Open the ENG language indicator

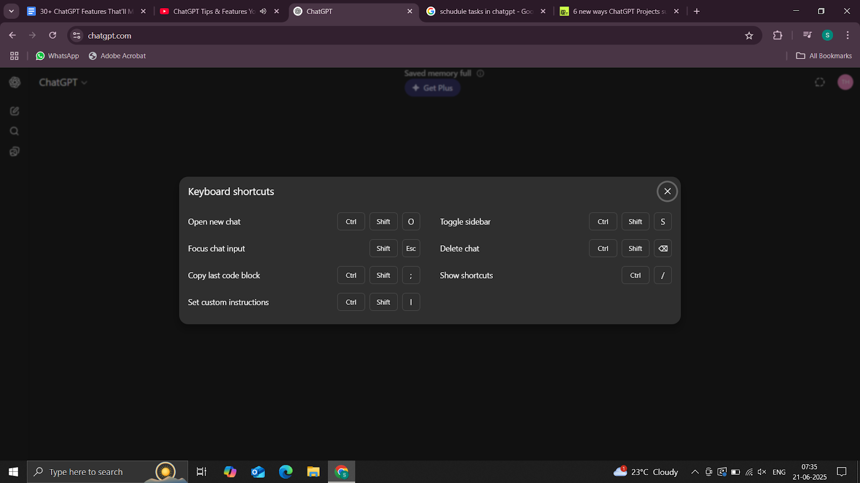(779, 472)
